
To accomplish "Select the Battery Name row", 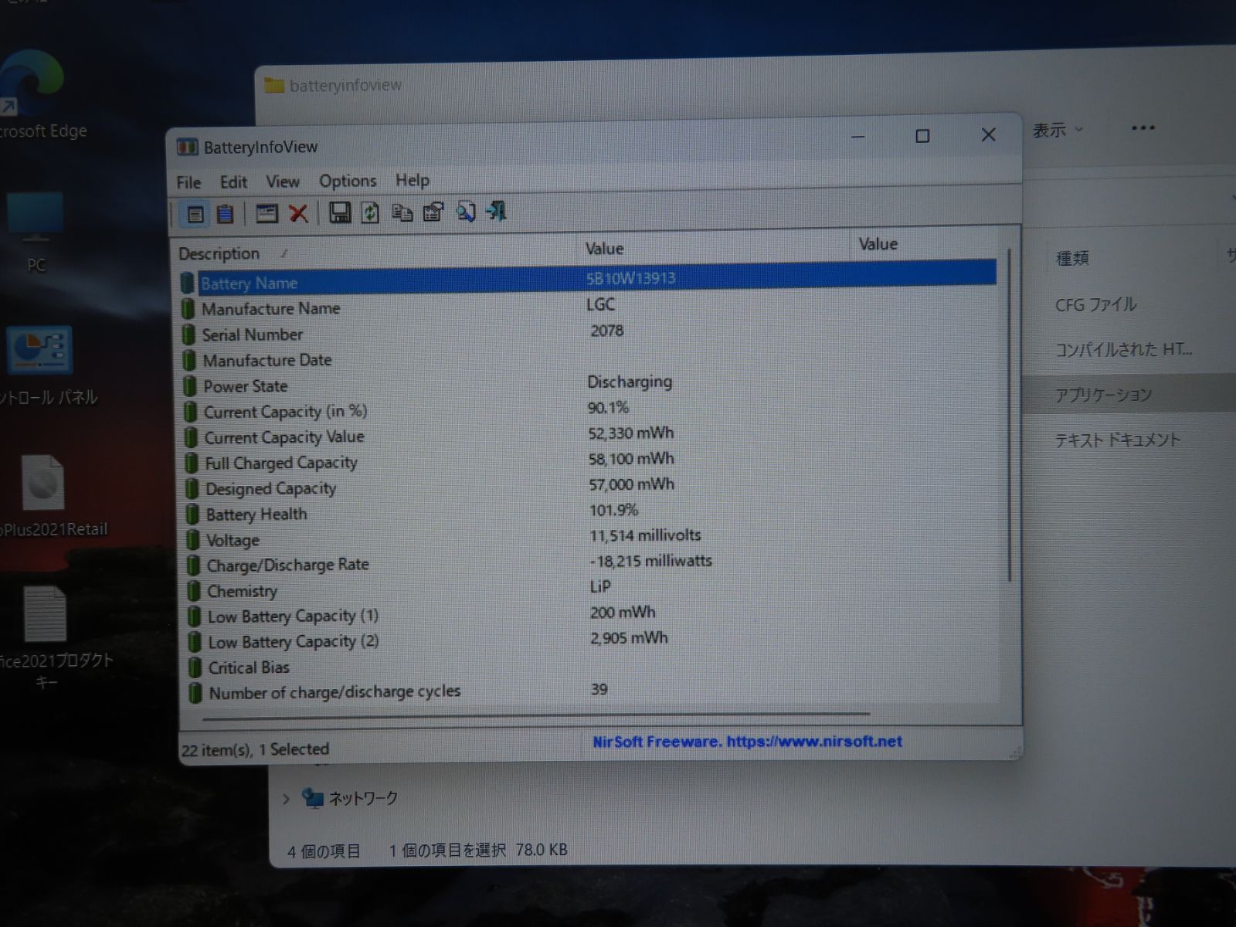I will [589, 278].
